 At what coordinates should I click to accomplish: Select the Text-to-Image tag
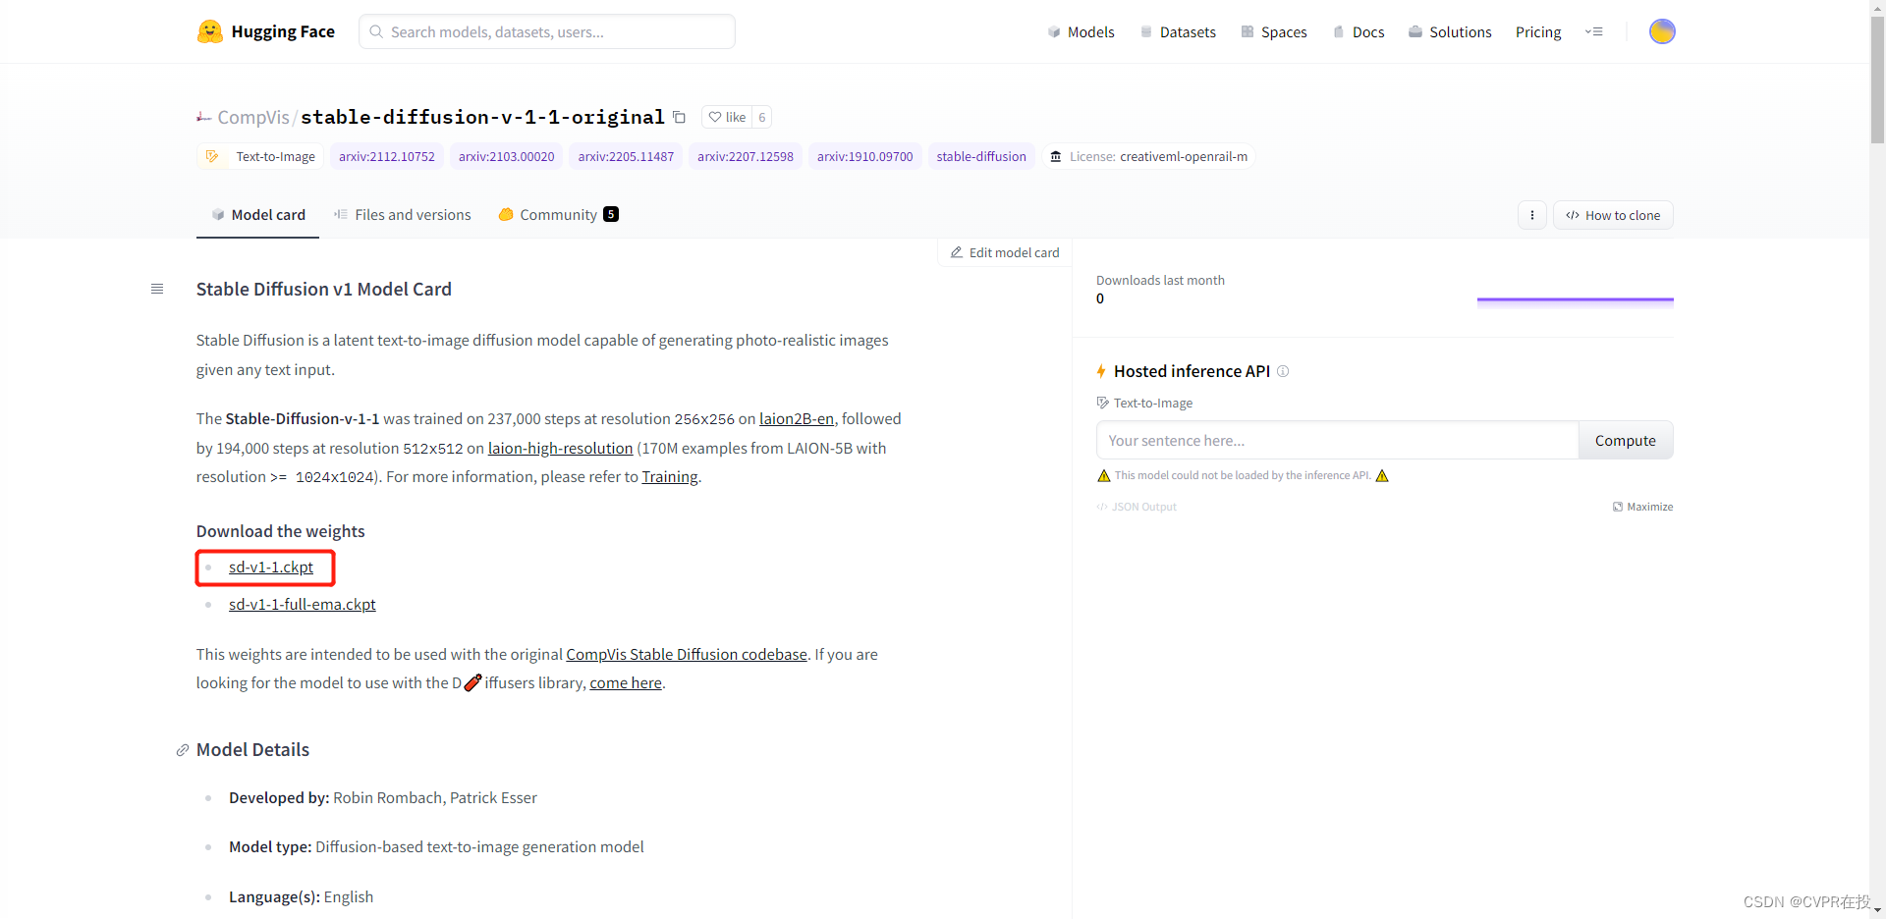[260, 156]
